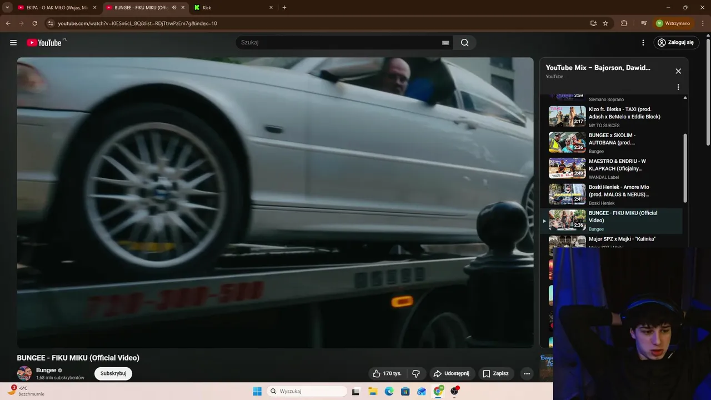Viewport: 711px width, 400px height.
Task: Close the Kick tab
Action: coord(271,8)
